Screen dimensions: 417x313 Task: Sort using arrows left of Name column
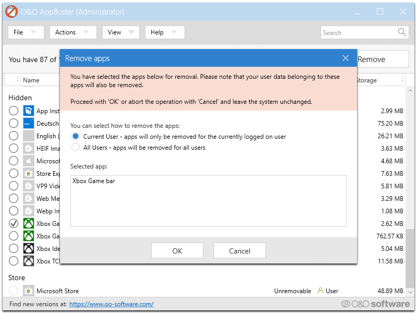pos(18,80)
